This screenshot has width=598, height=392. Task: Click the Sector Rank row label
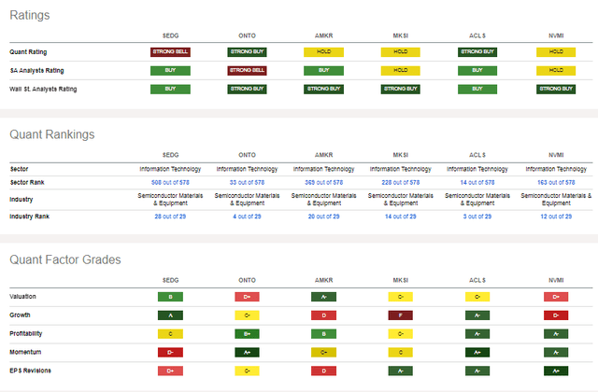(27, 183)
